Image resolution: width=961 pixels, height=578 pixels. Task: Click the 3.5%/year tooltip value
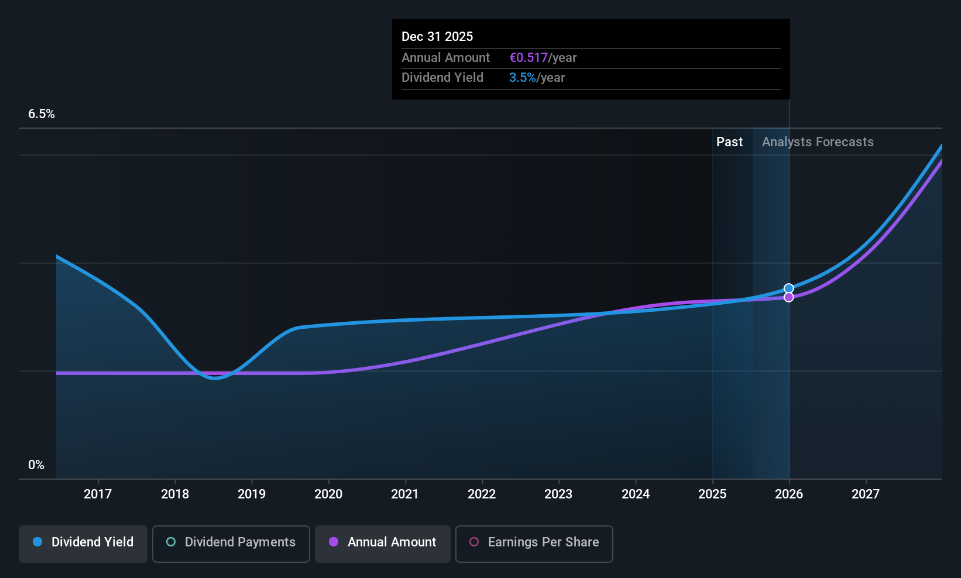point(537,78)
